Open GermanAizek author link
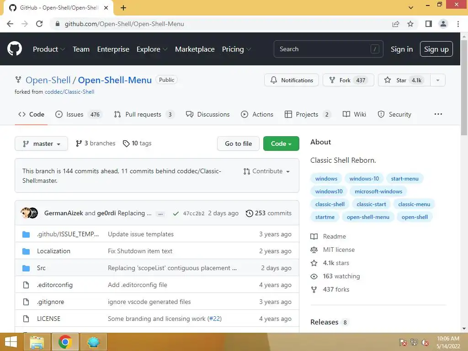The image size is (468, 351). [64, 213]
